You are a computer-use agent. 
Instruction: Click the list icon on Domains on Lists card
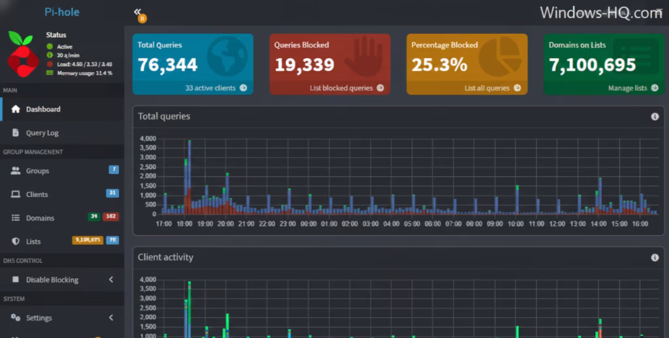(636, 56)
